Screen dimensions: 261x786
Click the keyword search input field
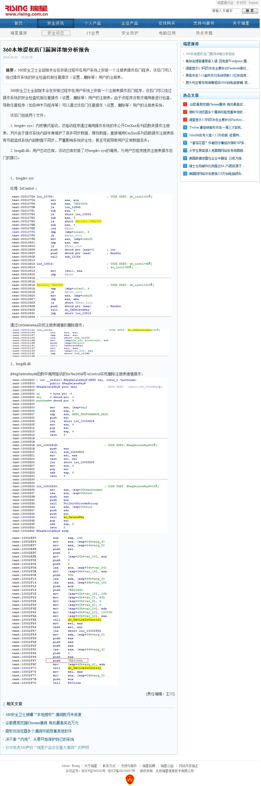pyautogui.click(x=226, y=11)
